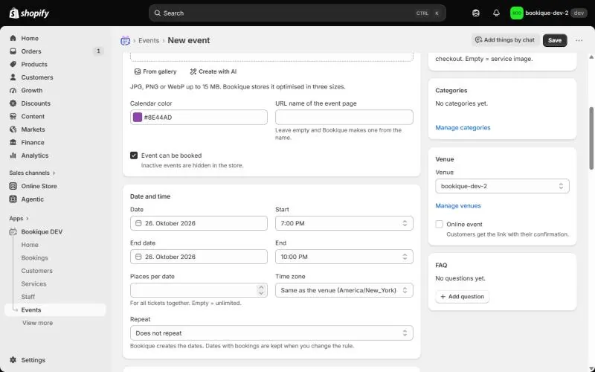
Task: Expand the Venue selector showing bookique-dev-2
Action: coord(502,186)
